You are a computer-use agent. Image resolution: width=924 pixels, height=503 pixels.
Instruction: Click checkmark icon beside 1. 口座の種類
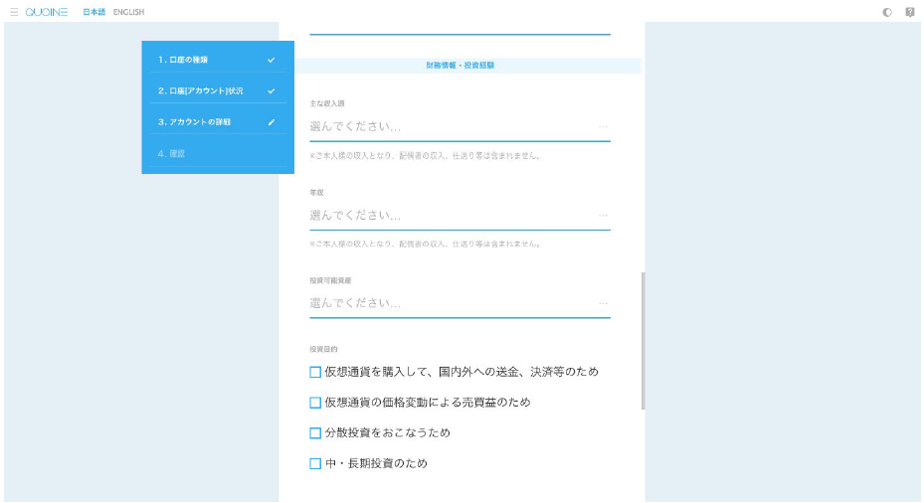click(x=272, y=60)
